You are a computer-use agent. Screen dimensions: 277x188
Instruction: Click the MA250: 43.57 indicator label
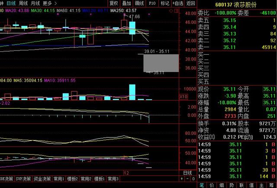(123, 10)
